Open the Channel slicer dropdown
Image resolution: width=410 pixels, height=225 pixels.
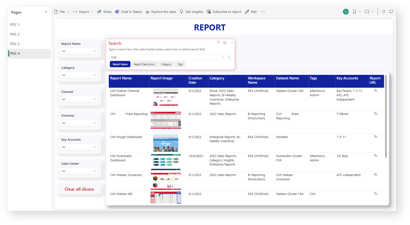tap(79, 99)
